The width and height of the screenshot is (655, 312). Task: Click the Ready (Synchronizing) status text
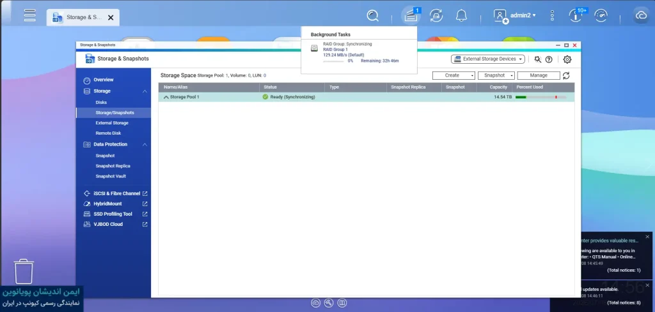pyautogui.click(x=292, y=97)
